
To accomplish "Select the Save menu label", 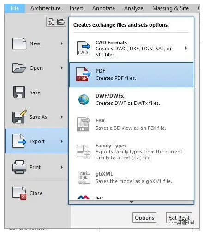I will pos(35,92).
